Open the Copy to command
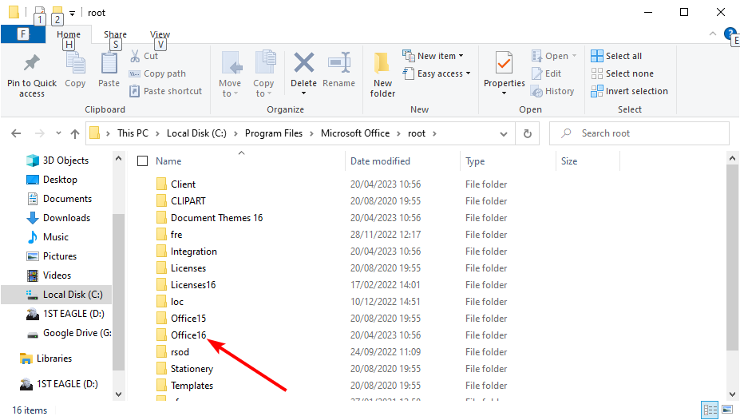 tap(263, 74)
